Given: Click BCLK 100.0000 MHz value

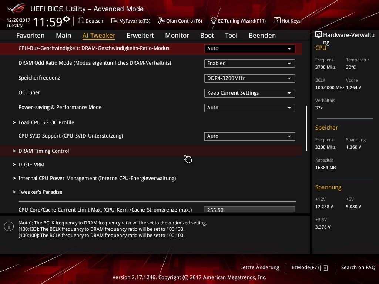Looking at the screenshot, I should pyautogui.click(x=330, y=88).
